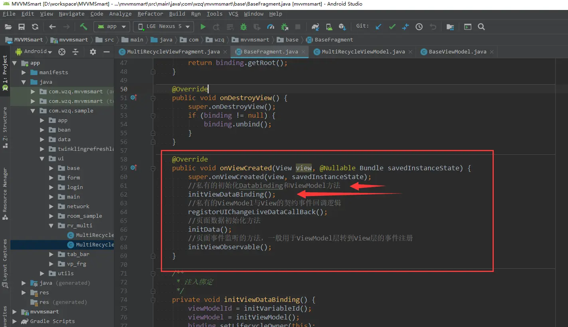Show Git history with the clock icon
Image resolution: width=568 pixels, height=327 pixels.
(419, 27)
